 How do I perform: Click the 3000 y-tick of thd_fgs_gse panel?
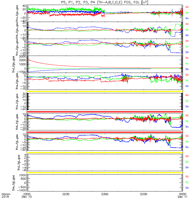coord(23,57)
